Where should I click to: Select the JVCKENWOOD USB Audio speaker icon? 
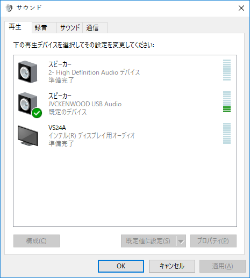pyautogui.click(x=28, y=104)
